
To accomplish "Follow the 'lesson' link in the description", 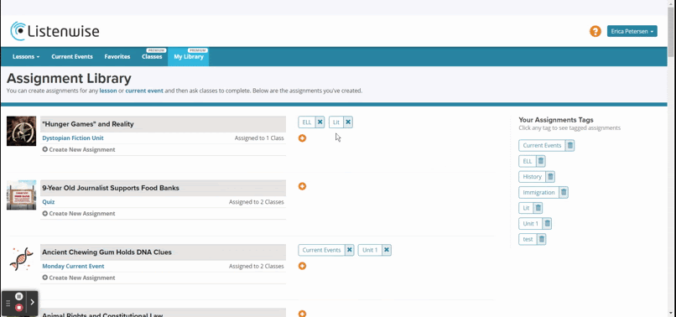I will (108, 91).
